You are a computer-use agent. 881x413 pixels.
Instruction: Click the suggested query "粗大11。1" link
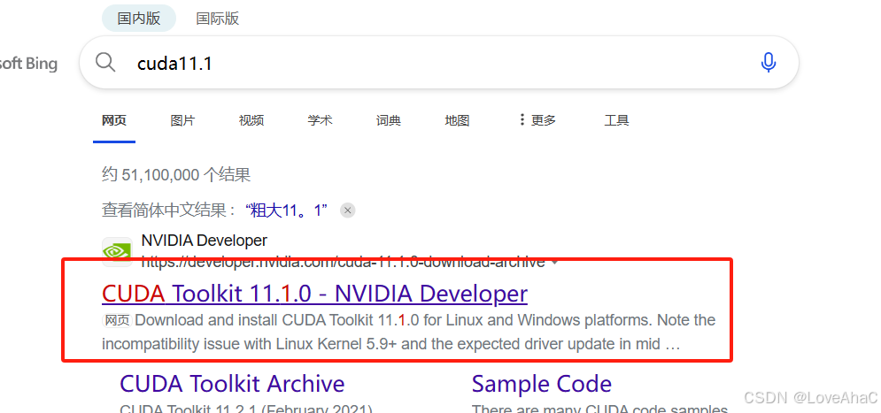click(287, 210)
